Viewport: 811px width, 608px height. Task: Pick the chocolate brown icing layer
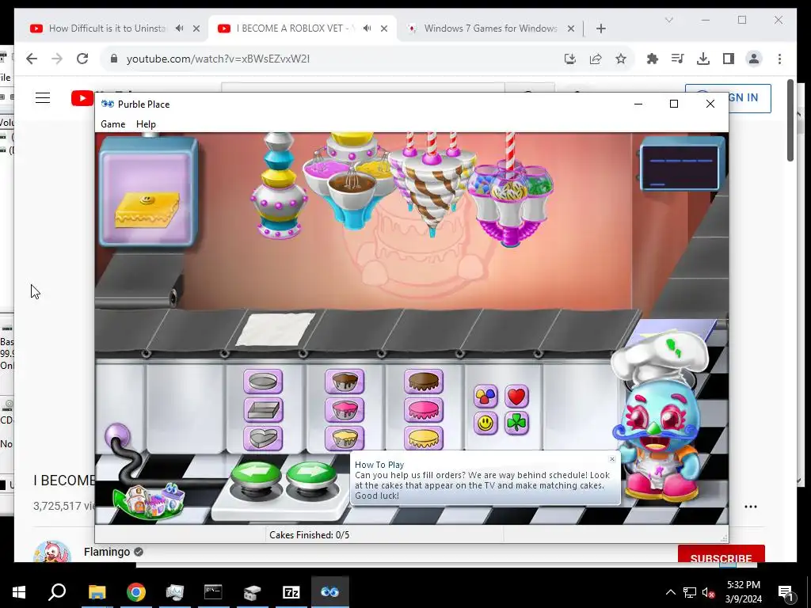tap(424, 382)
